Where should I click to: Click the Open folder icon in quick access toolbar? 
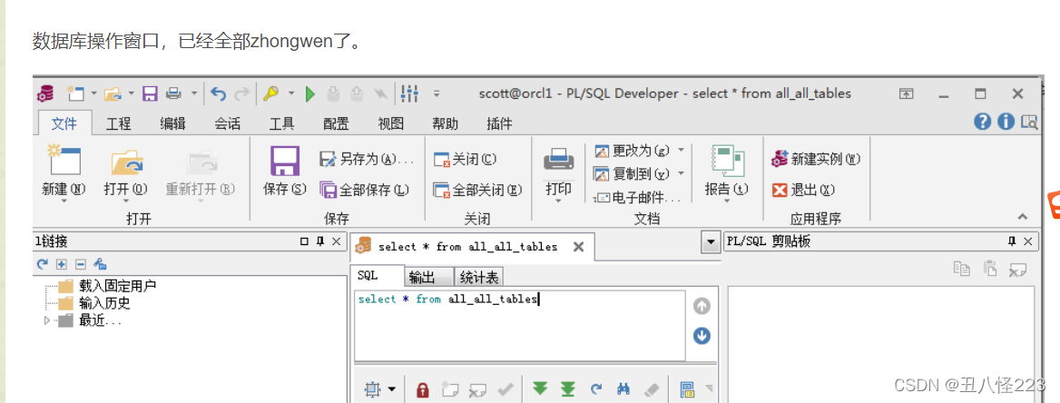pos(113,93)
